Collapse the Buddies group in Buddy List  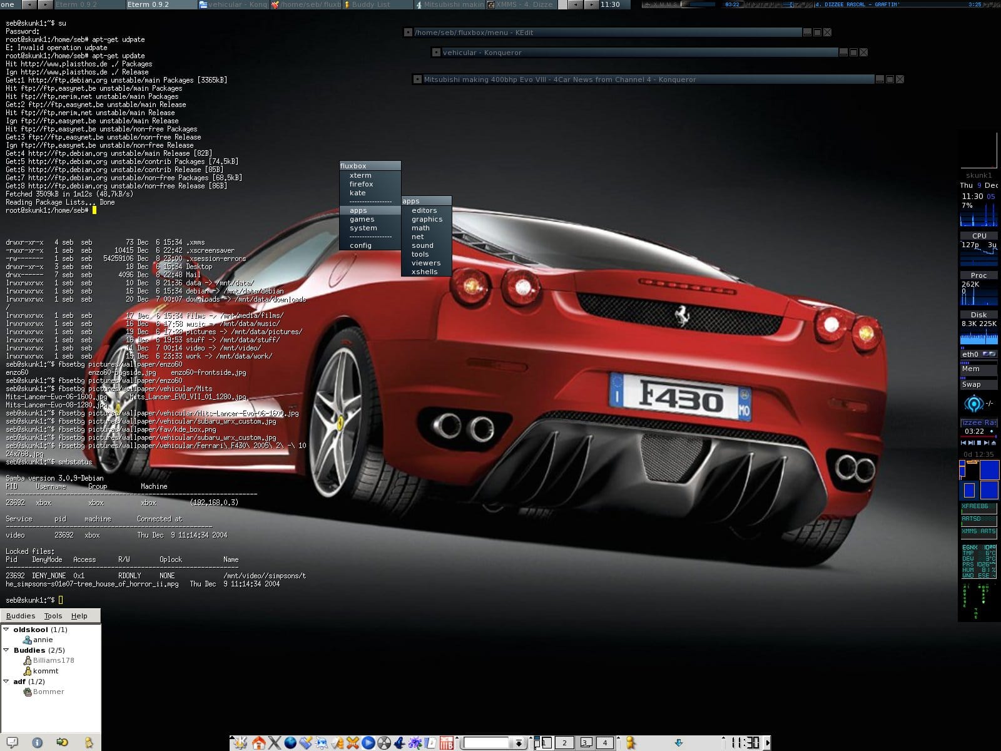(6, 650)
